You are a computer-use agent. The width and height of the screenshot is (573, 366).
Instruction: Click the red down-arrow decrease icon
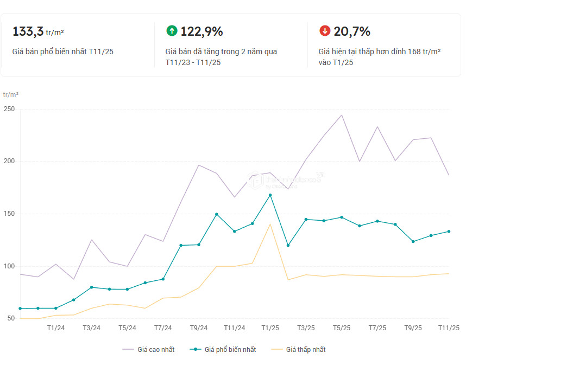[325, 31]
